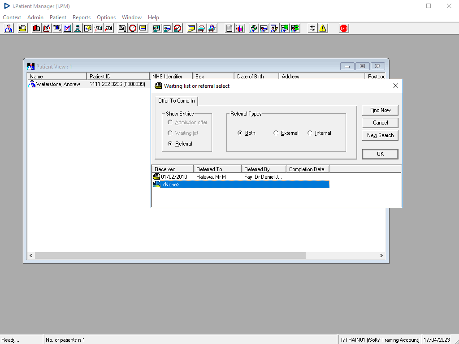
Task: Click the doctor patient-search toolbar icon
Action: pos(9,28)
